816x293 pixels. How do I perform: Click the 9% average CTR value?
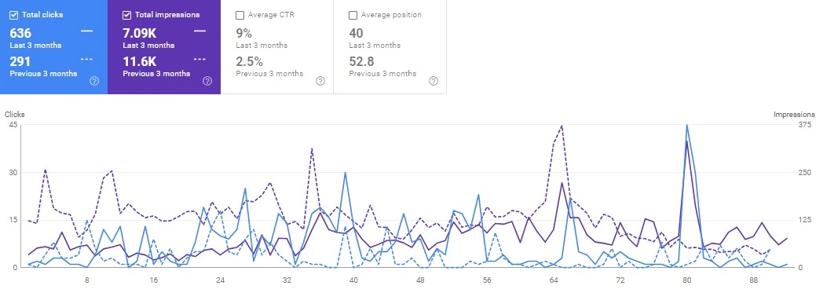(x=243, y=34)
